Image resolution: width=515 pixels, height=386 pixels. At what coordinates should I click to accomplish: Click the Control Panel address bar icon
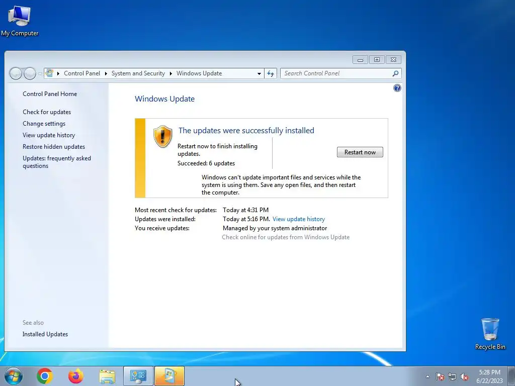50,73
